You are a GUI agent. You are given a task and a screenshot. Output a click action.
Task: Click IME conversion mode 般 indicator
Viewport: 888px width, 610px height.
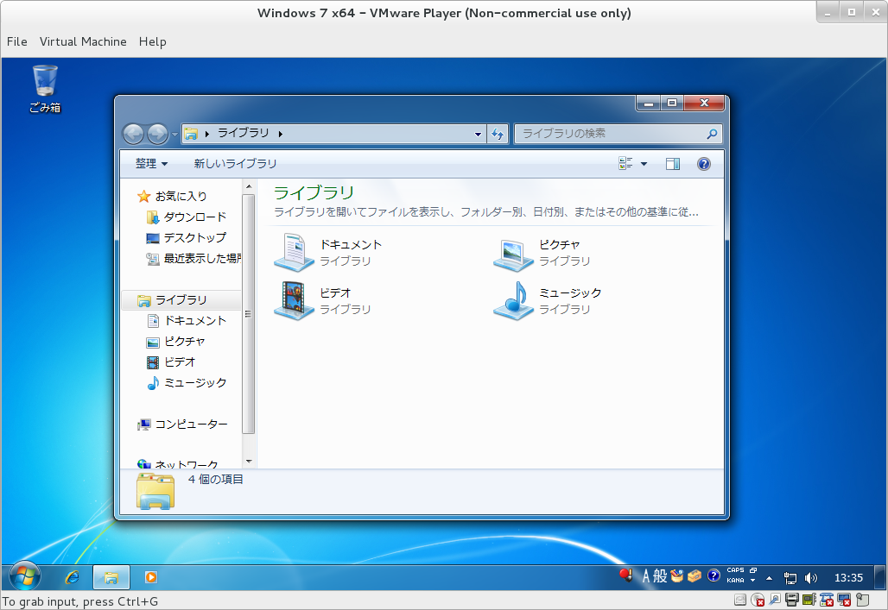[x=660, y=576]
